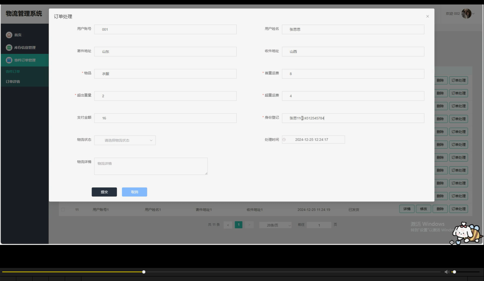Click the 已发货 status in row 11
The width and height of the screenshot is (484, 281).
click(x=354, y=209)
